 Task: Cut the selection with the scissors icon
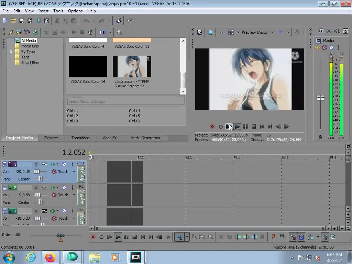tap(57, 21)
